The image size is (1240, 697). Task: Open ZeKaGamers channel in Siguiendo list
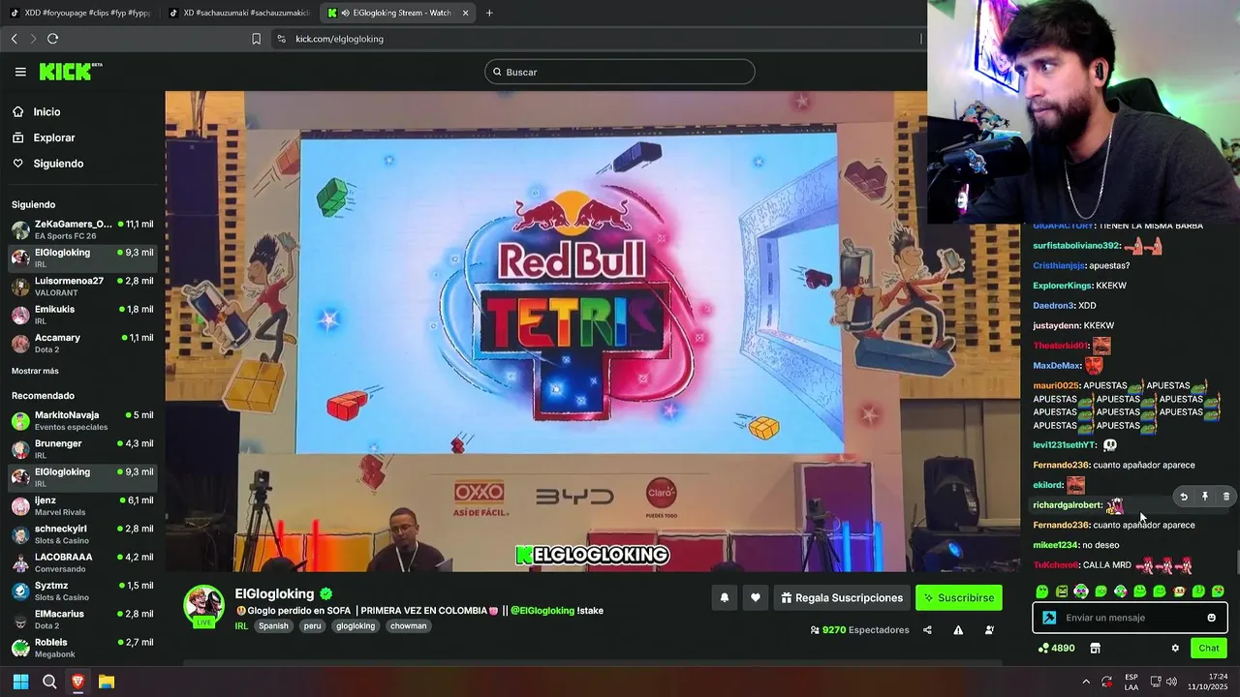(x=81, y=229)
